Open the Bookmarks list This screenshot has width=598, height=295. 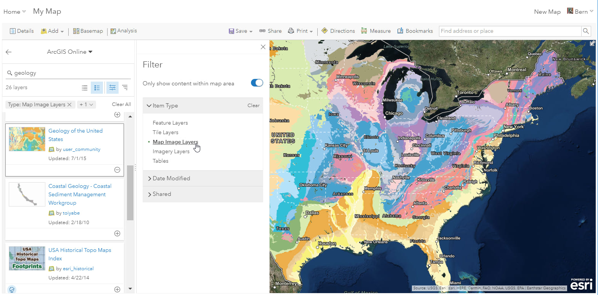coord(415,31)
